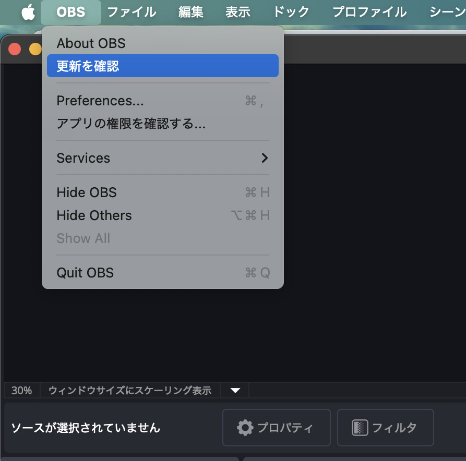Viewport: 466px width, 461px height.
Task: Select アプリの権限を確認する... entry
Action: (x=163, y=124)
